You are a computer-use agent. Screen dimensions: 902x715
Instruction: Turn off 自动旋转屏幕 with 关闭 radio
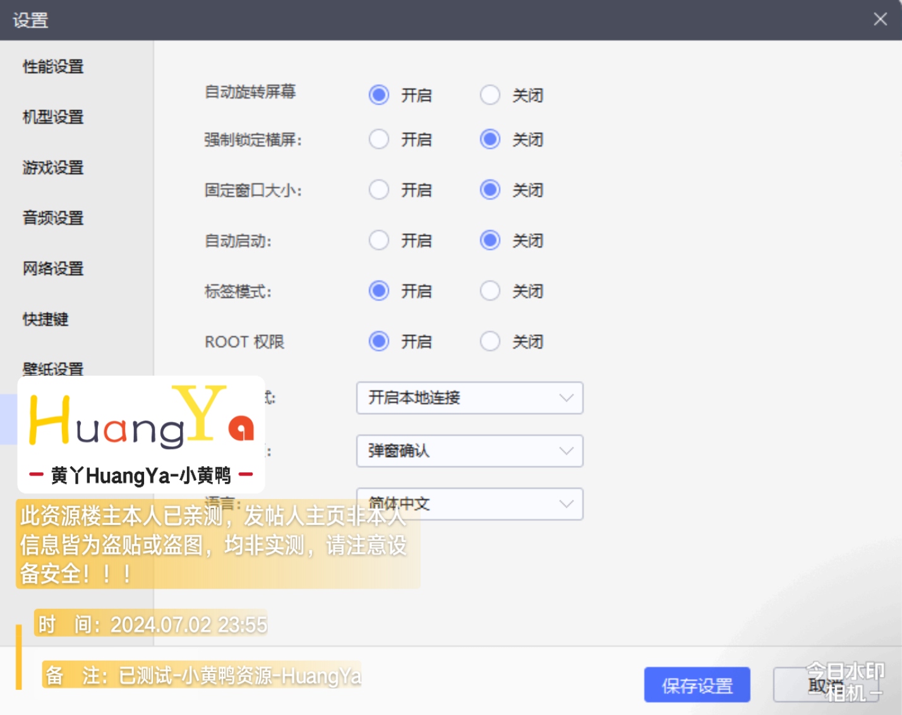coord(490,95)
